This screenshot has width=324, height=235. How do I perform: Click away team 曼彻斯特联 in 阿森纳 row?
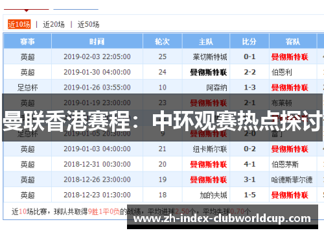[x=290, y=88]
